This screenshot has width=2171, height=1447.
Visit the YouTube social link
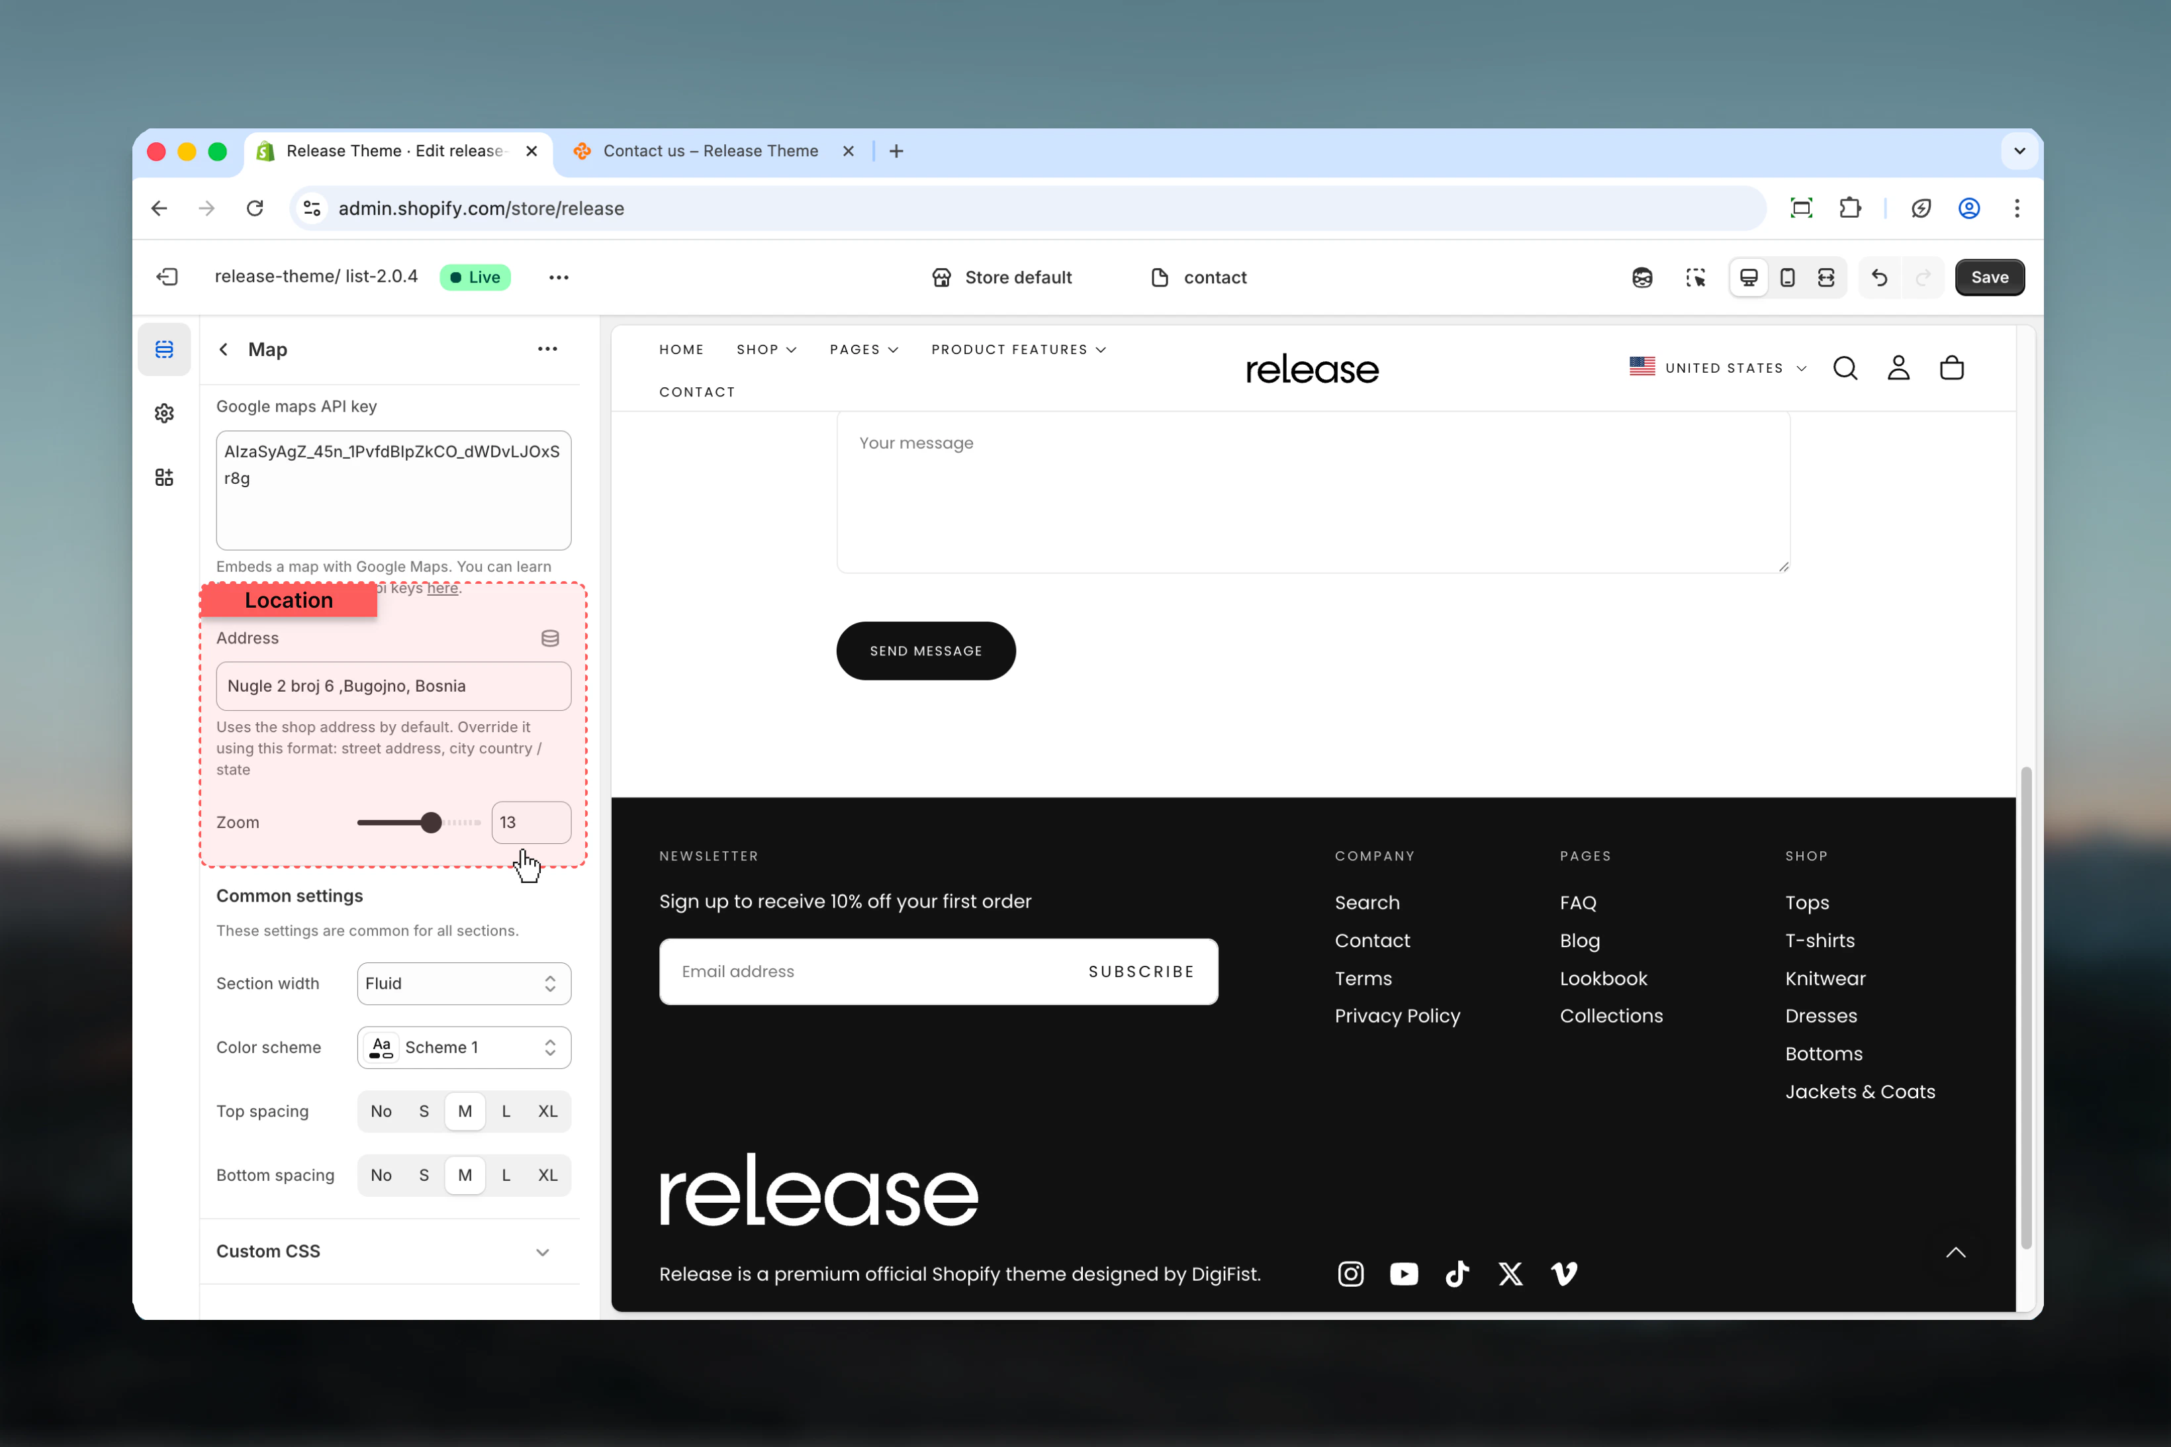click(1405, 1274)
